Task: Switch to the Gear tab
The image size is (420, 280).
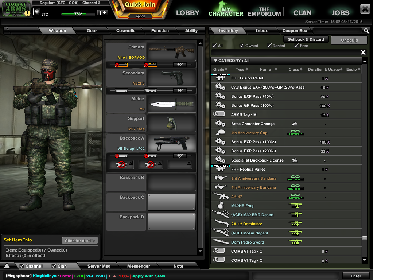Action: click(92, 31)
